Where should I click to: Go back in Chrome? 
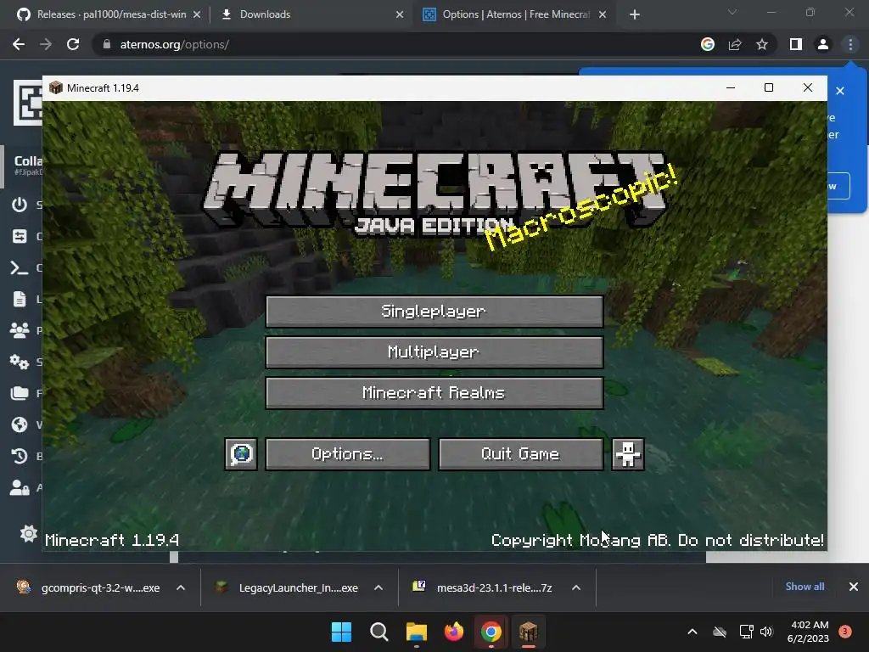19,44
